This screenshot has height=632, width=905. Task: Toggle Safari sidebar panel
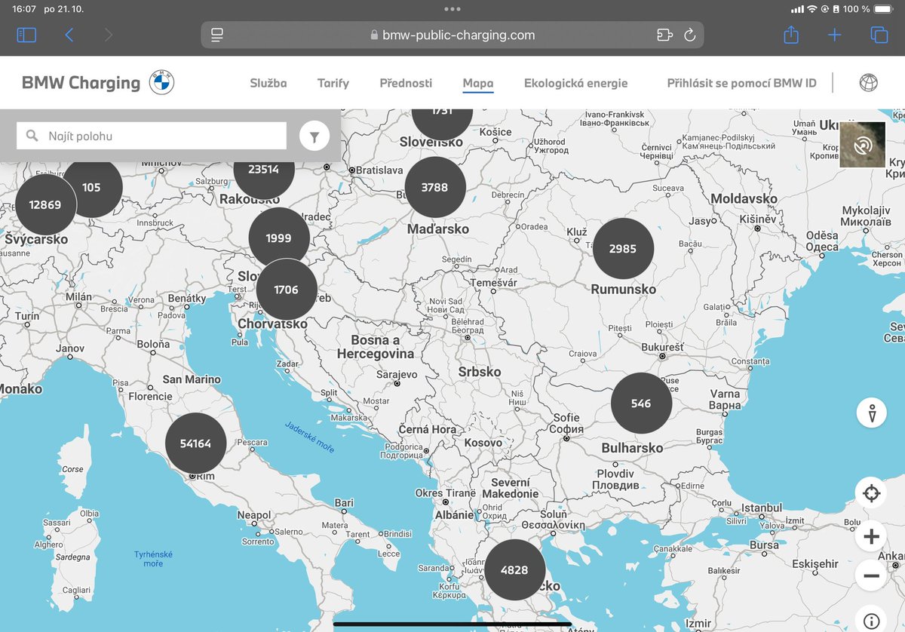click(26, 35)
